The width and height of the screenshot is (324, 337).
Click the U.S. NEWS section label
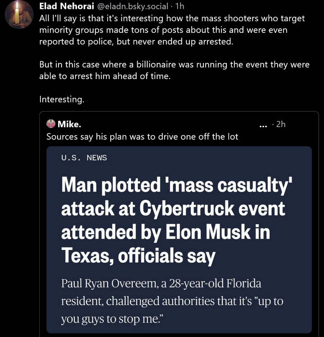pos(84,158)
